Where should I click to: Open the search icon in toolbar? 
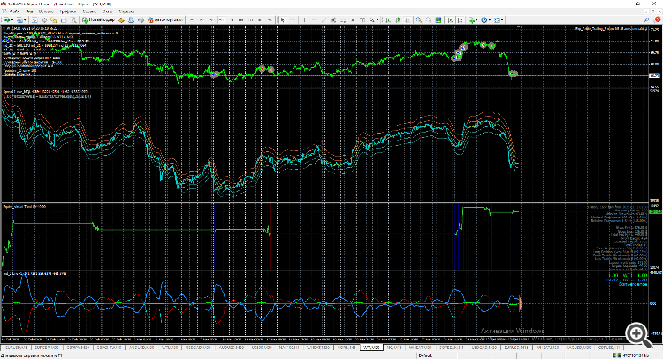tap(647, 19)
